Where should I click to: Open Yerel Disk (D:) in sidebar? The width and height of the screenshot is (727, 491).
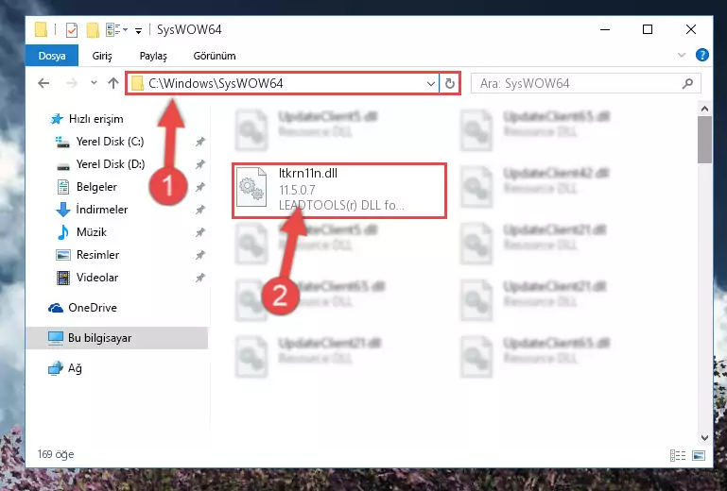[x=99, y=164]
